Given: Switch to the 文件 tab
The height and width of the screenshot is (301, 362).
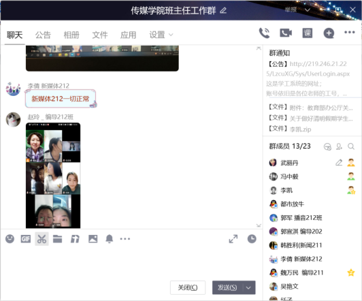Looking at the screenshot, I should (x=100, y=35).
